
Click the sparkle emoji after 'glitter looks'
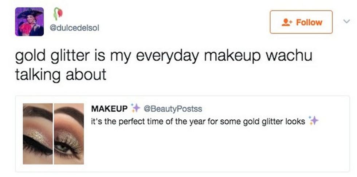point(313,121)
